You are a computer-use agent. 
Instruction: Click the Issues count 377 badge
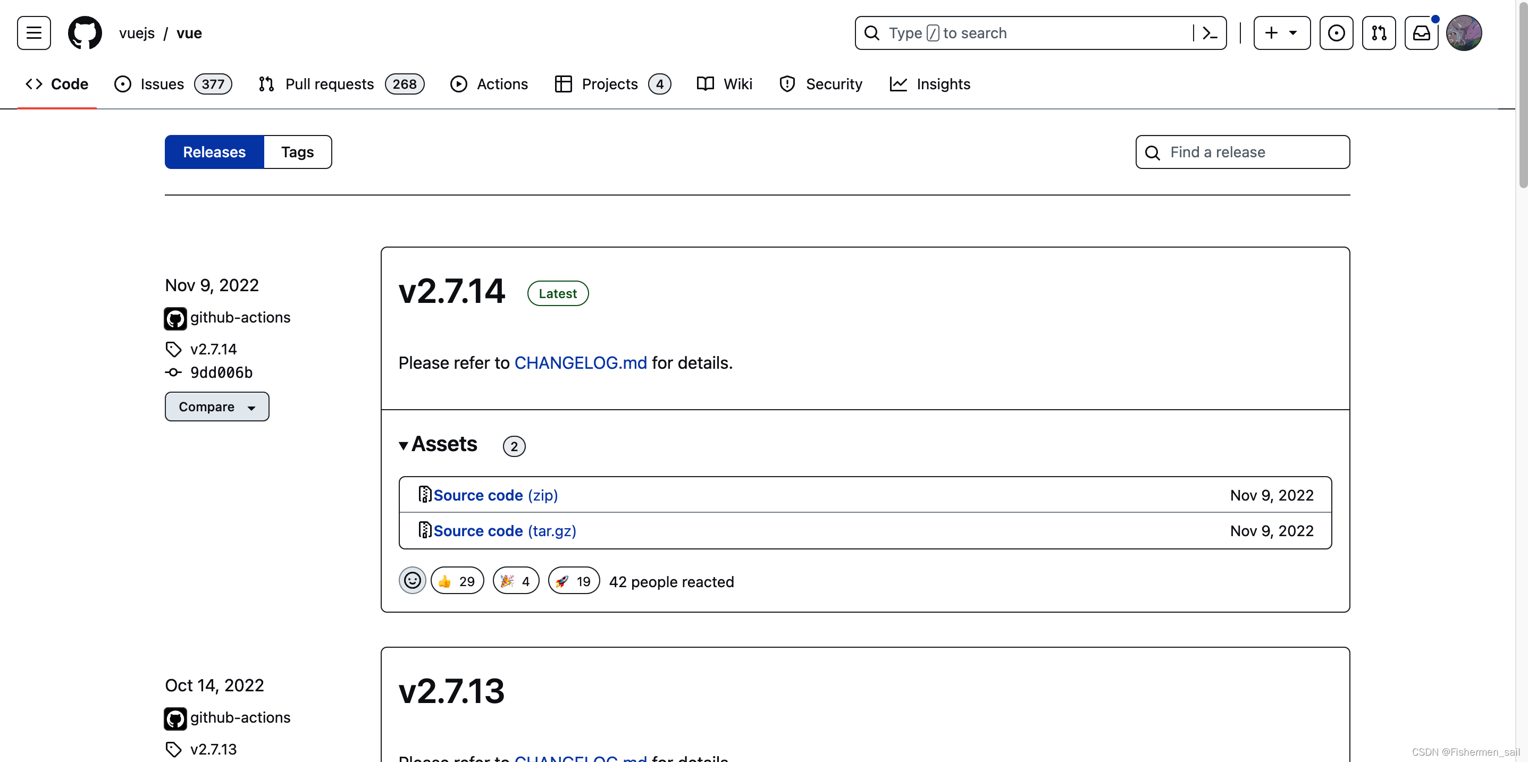pyautogui.click(x=213, y=84)
